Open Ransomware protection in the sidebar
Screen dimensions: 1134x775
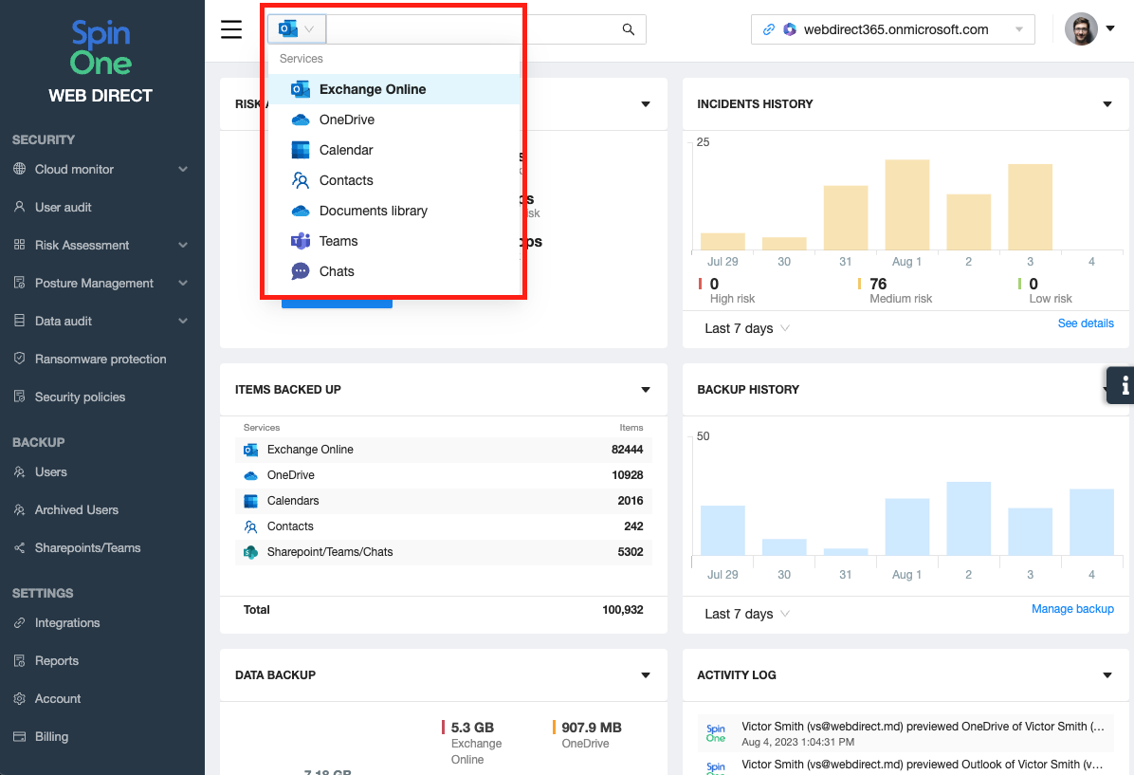pos(101,359)
